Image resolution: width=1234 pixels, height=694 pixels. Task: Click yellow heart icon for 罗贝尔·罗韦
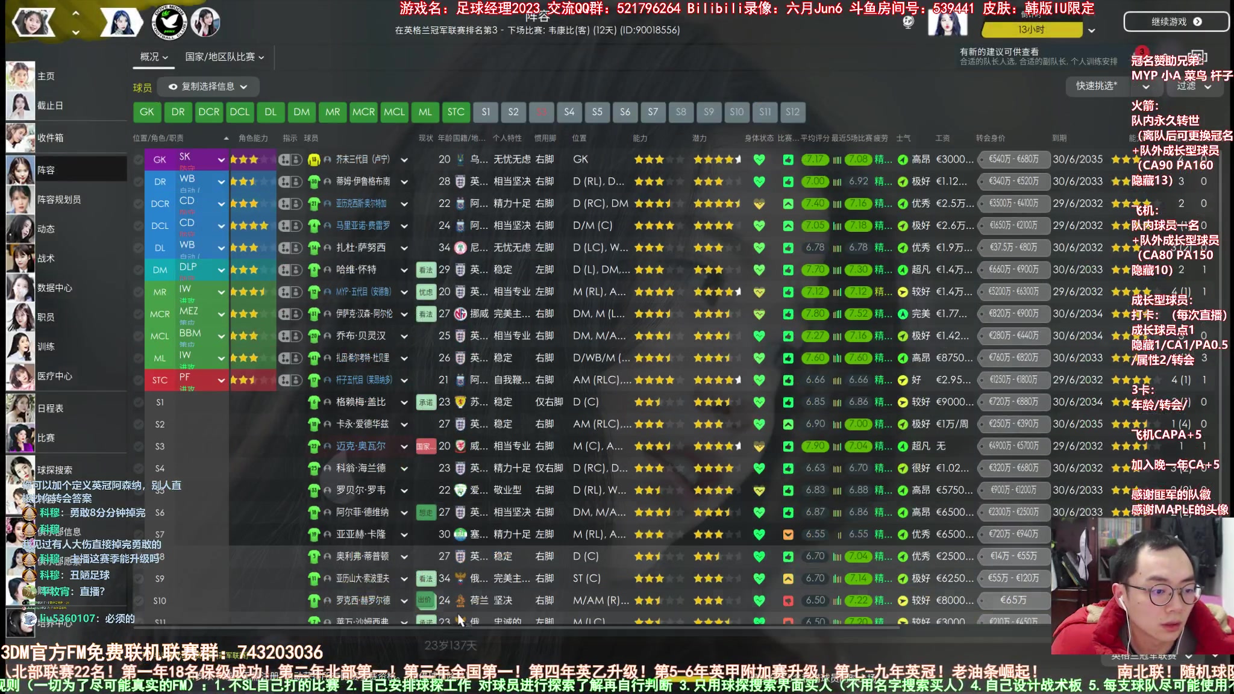(x=759, y=490)
